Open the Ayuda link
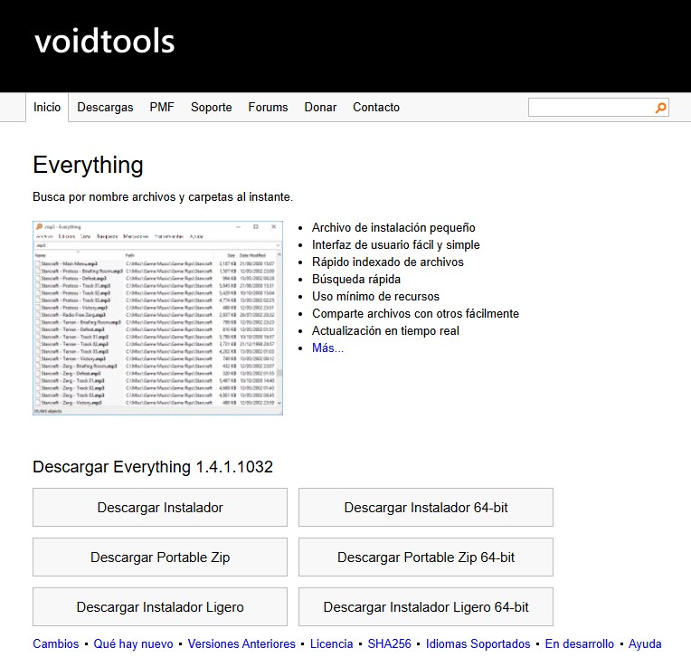The height and width of the screenshot is (667, 691). tap(645, 643)
